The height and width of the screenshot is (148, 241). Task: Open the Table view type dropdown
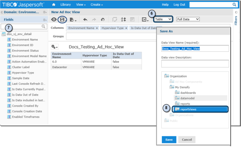click(163, 19)
